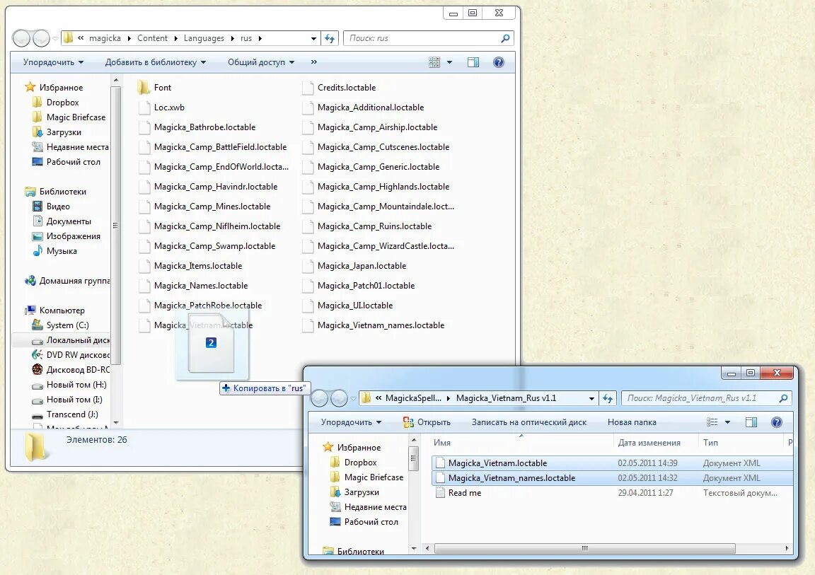The image size is (815, 575).
Task: Open the Упорядочить menu in rus window
Action: point(53,62)
